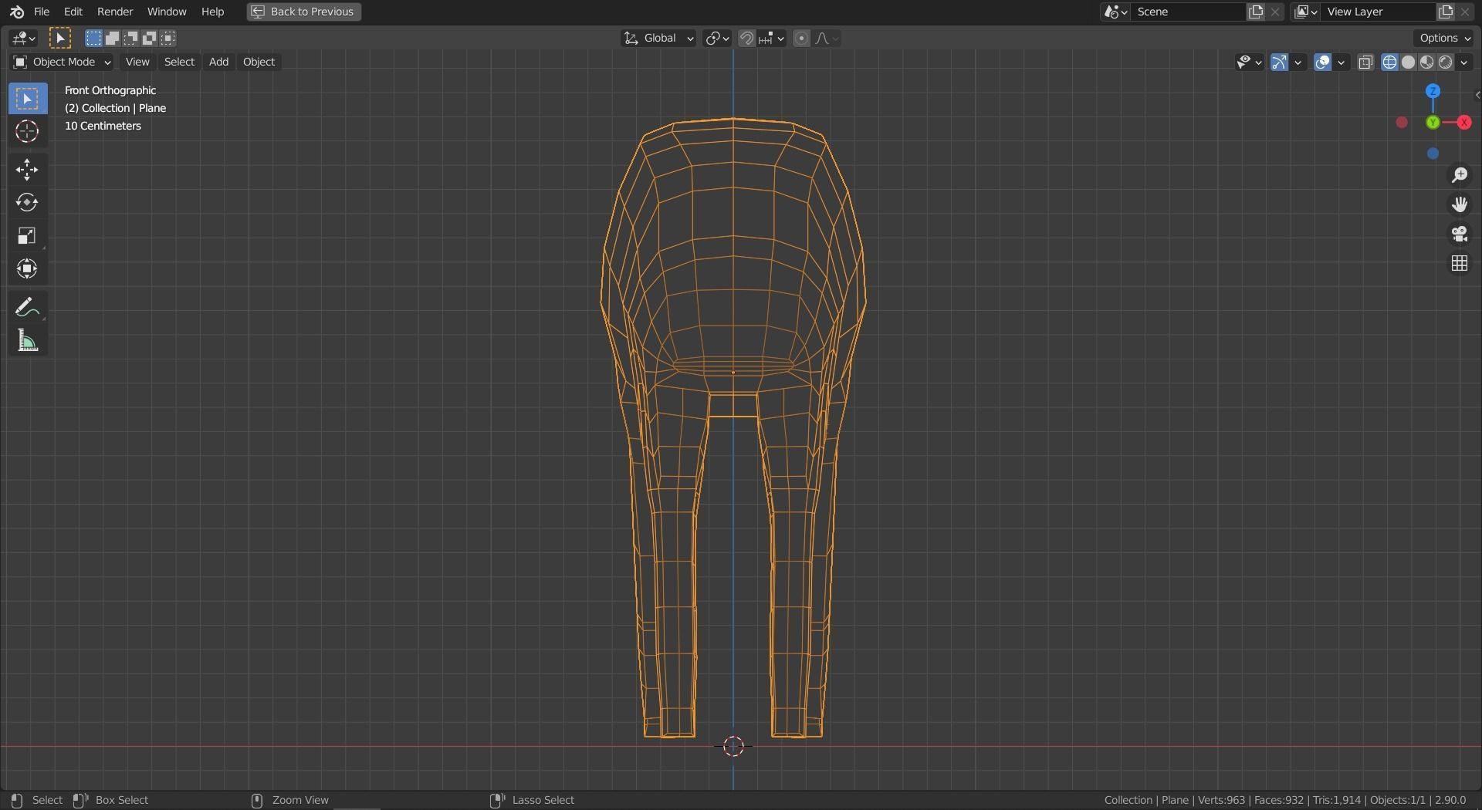Toggle proportional editing
1482x810 pixels.
(x=801, y=38)
